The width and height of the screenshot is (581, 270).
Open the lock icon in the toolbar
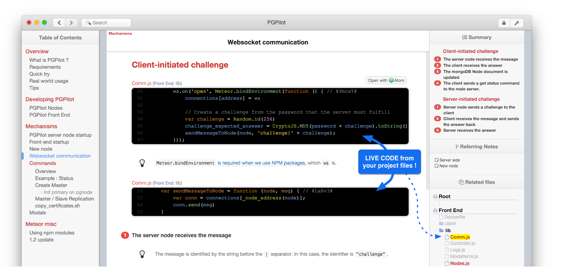pyautogui.click(x=504, y=23)
